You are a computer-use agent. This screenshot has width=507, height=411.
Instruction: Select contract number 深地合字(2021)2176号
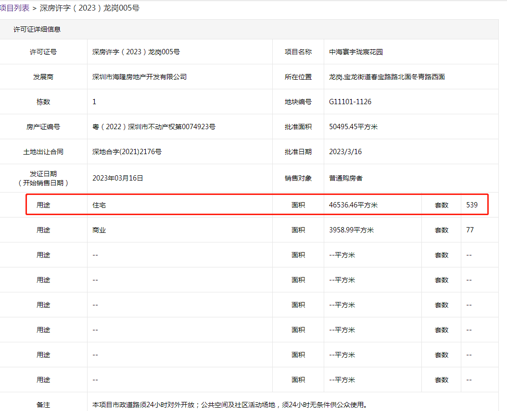[x=127, y=152]
